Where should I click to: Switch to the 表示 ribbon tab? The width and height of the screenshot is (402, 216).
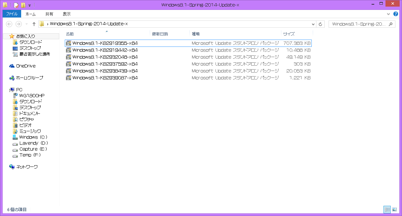(x=67, y=14)
